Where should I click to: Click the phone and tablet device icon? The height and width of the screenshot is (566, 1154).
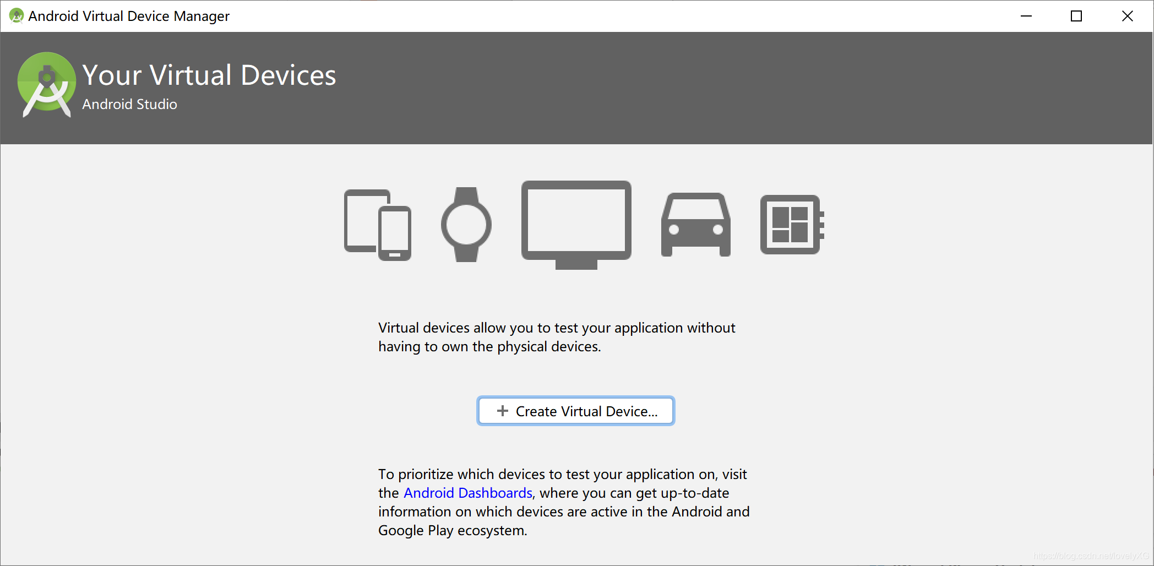tap(378, 225)
